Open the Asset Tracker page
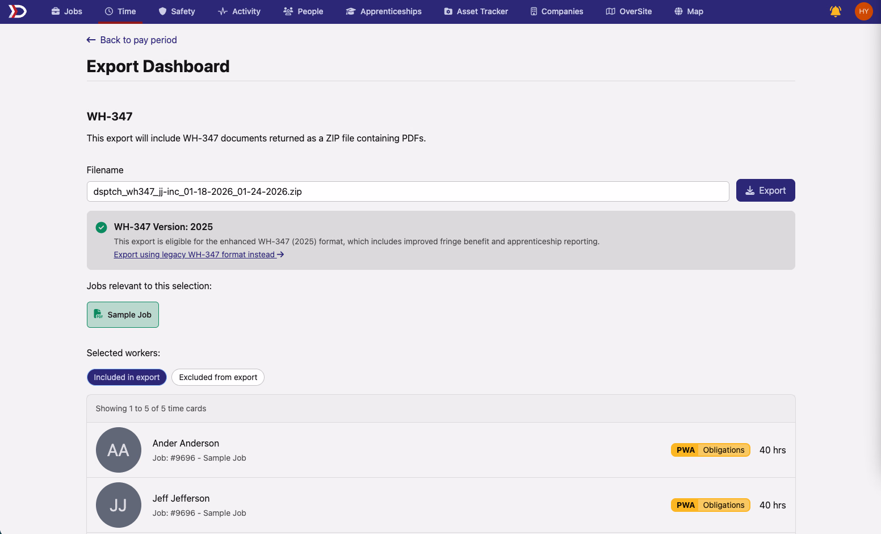The height and width of the screenshot is (534, 881). pyautogui.click(x=476, y=11)
